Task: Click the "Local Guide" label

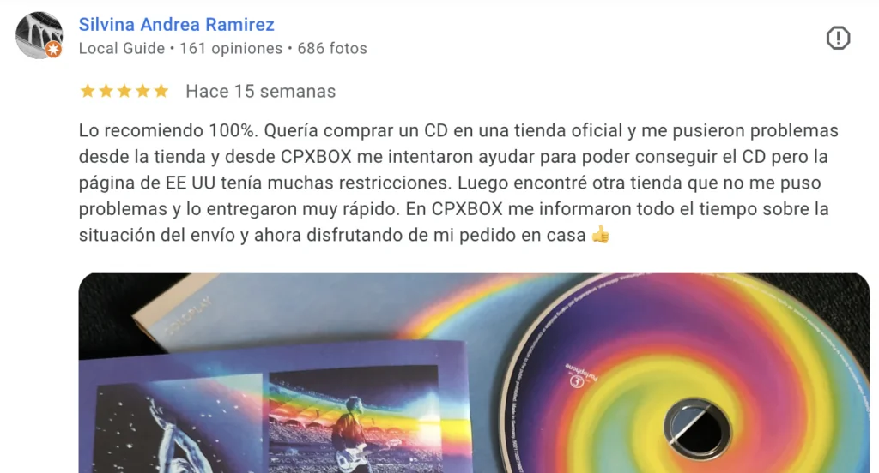Action: tap(122, 48)
